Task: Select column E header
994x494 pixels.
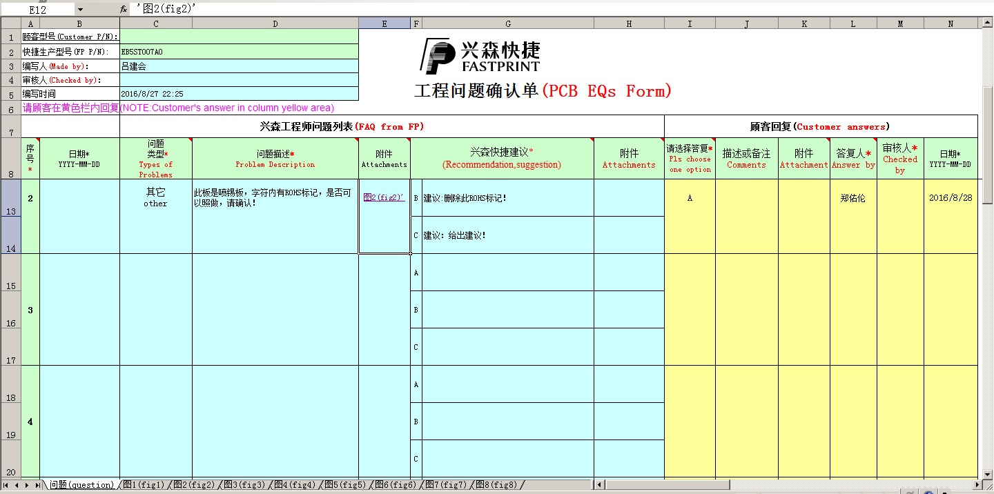Action: [x=384, y=23]
